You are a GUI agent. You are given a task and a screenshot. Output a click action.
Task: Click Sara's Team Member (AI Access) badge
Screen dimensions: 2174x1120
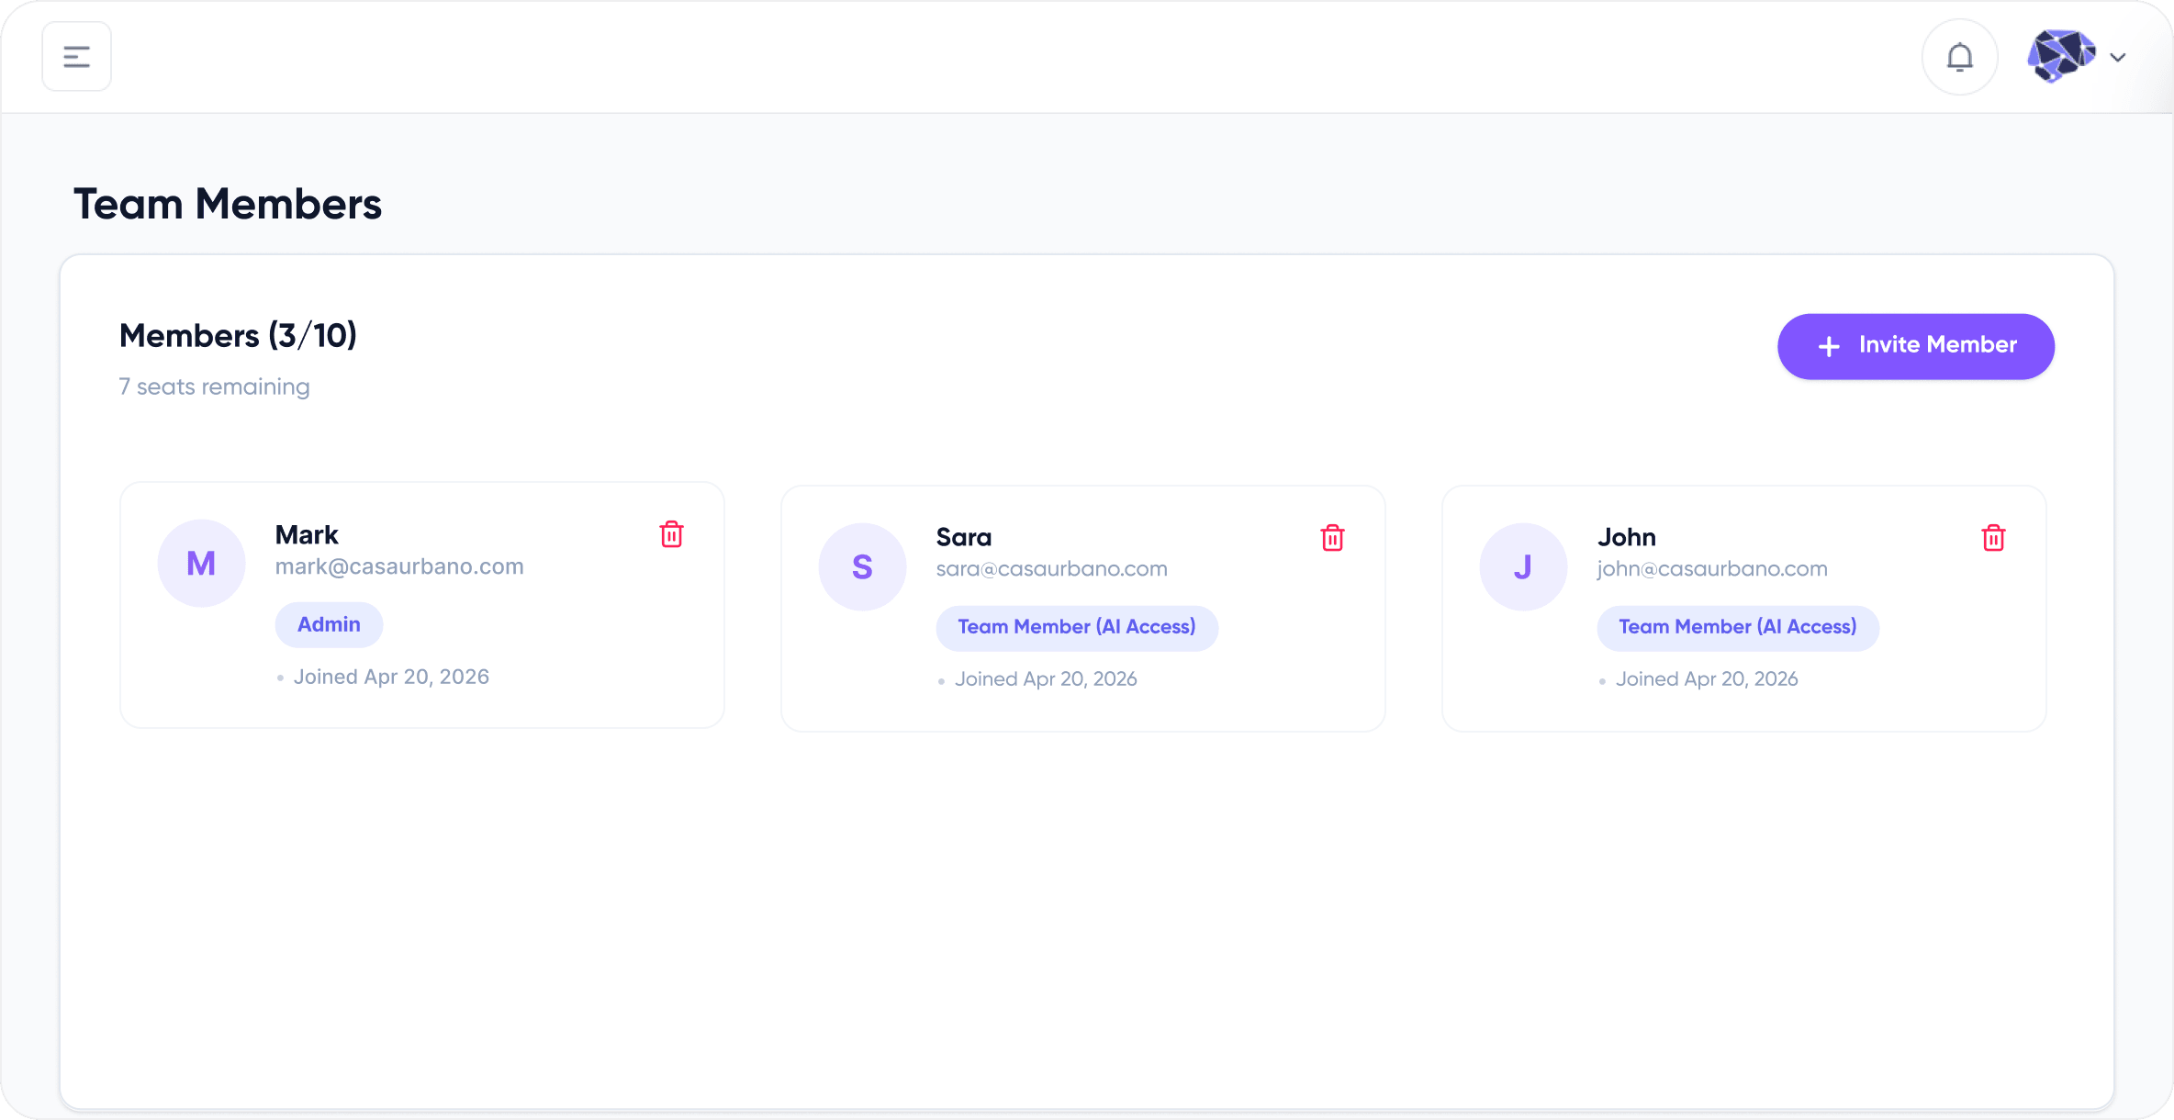pyautogui.click(x=1077, y=628)
